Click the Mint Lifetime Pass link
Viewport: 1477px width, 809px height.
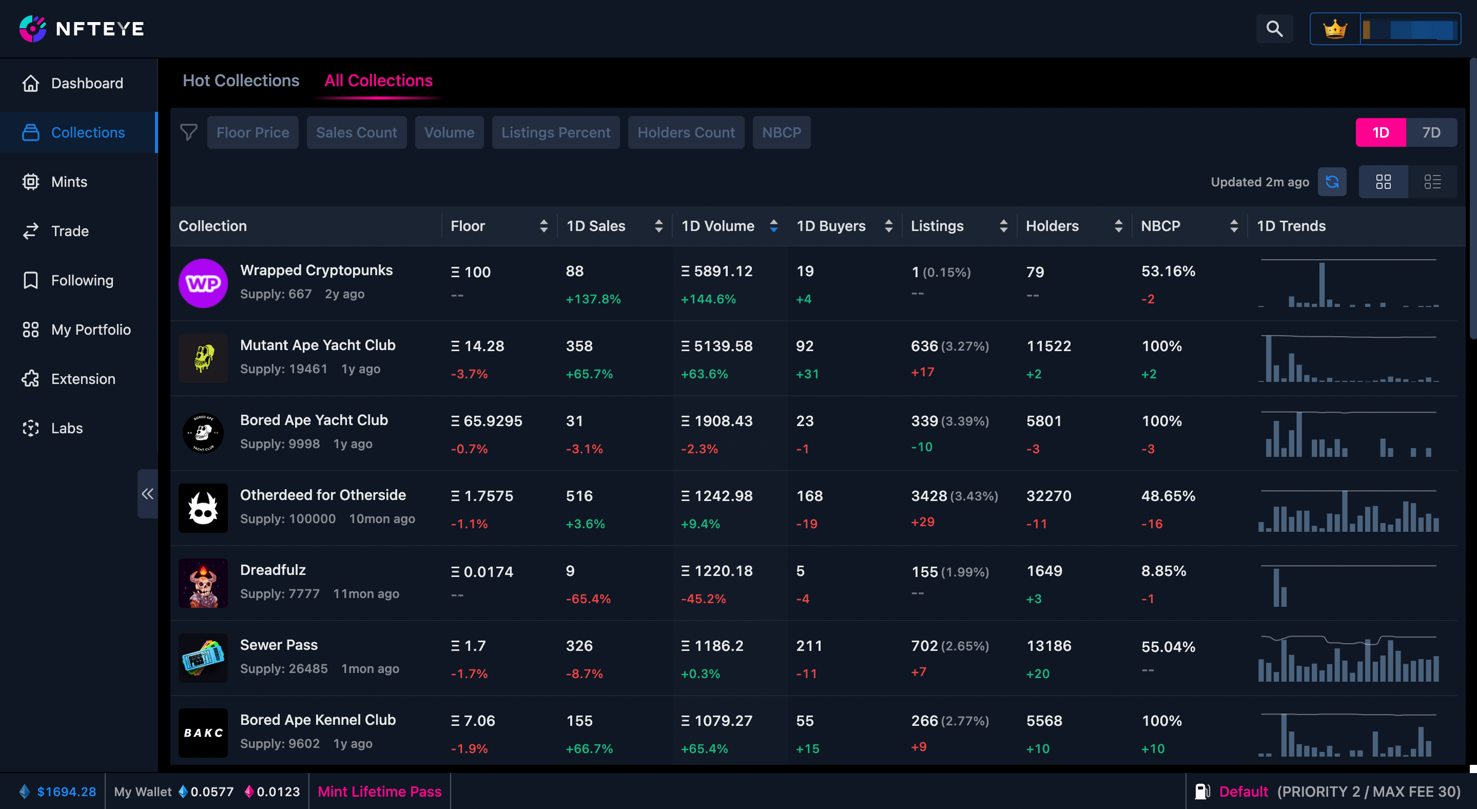[379, 791]
